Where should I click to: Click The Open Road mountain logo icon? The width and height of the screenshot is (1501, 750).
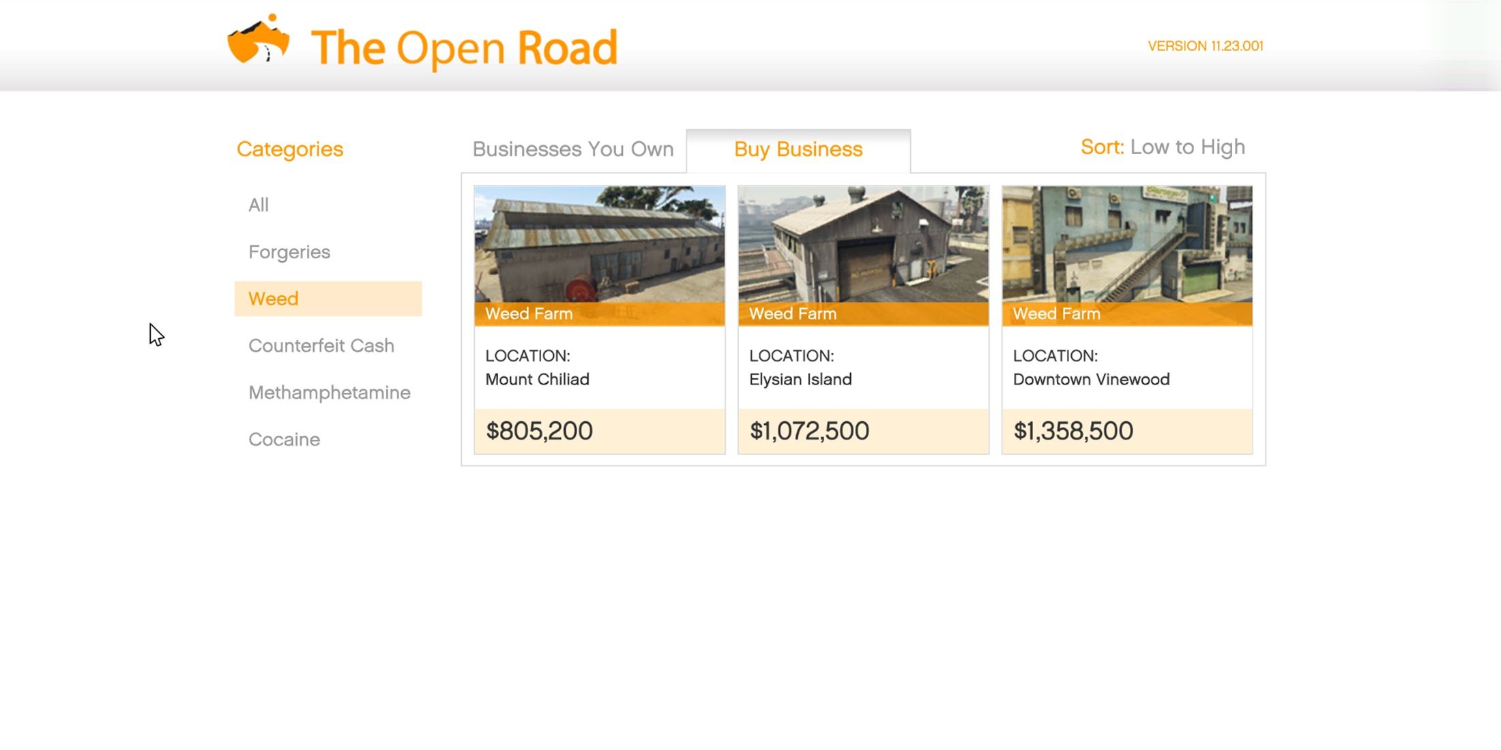(259, 39)
